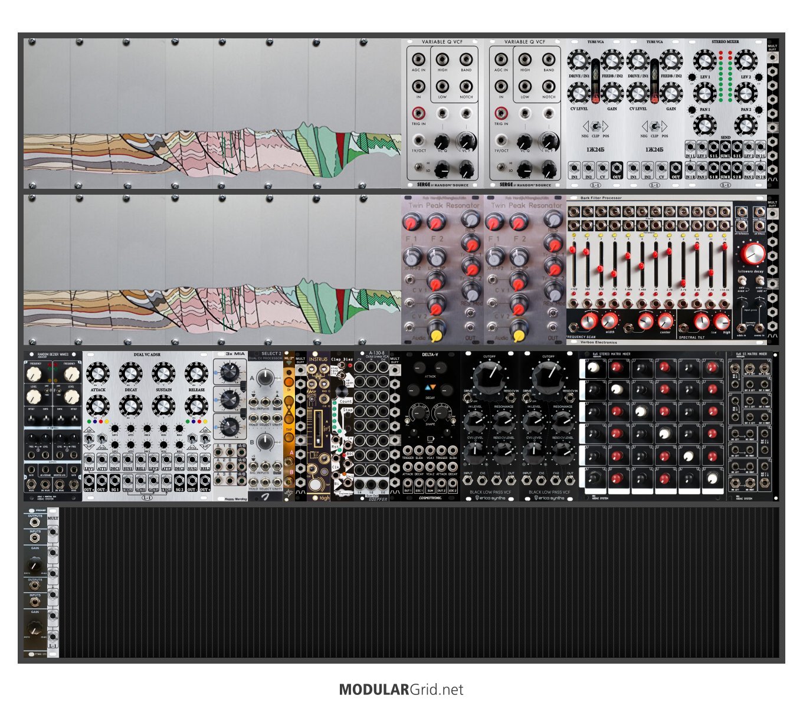Toggle NEG CLIP POS switch on right Tube VCA
Viewport: 803px width, 702px height.
coord(654,126)
